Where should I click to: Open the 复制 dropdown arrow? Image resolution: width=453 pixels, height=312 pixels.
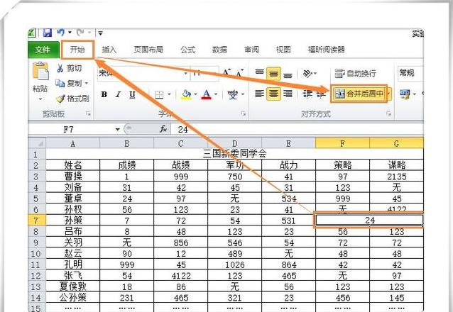(87, 84)
